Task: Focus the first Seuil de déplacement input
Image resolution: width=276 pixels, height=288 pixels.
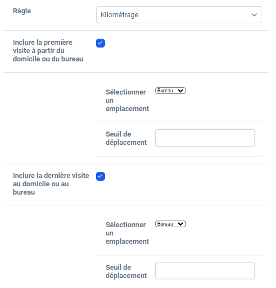Action: point(205,138)
